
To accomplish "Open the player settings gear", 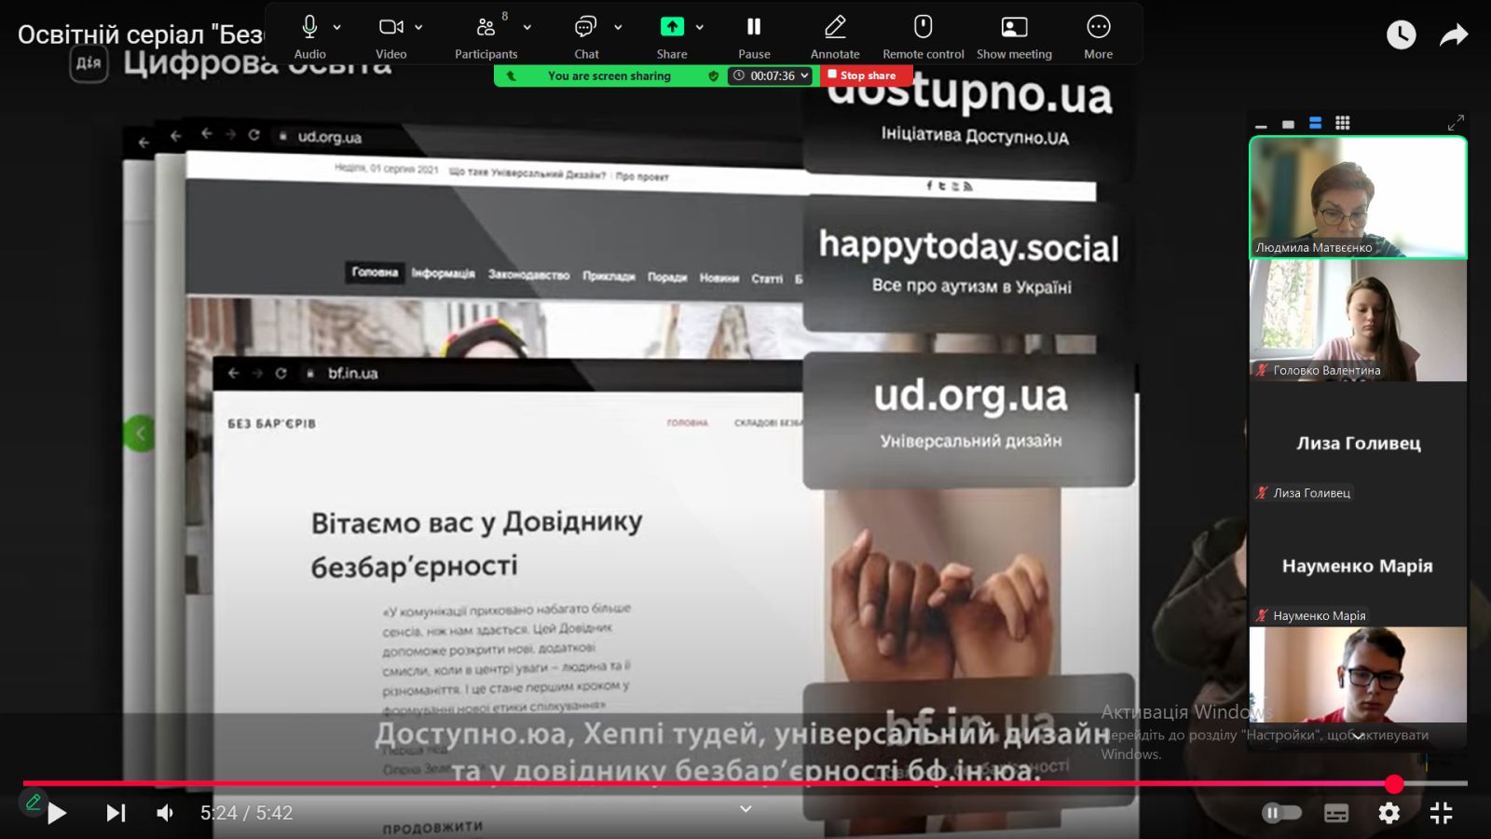I will 1388,813.
